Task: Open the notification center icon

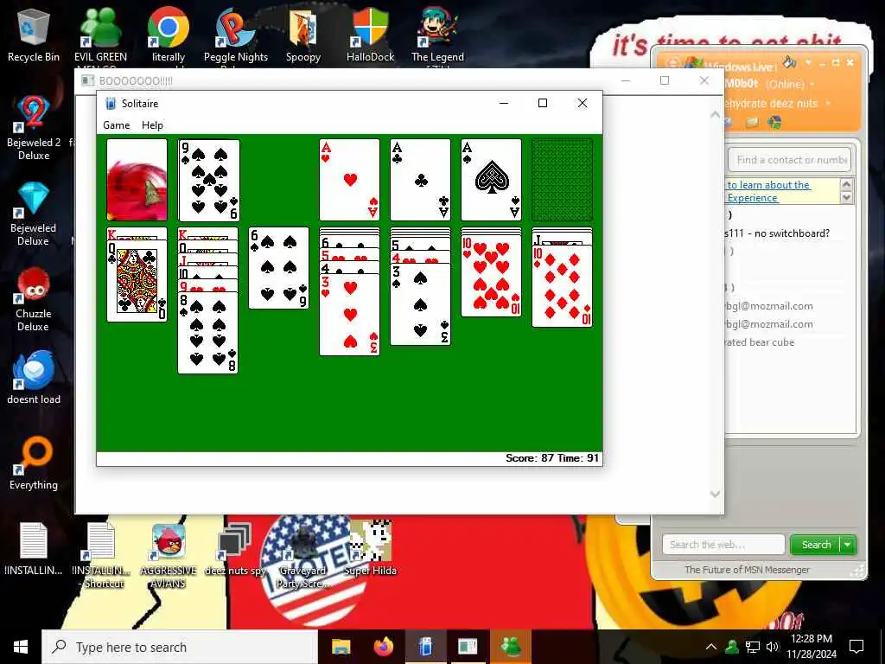Action: click(x=856, y=647)
